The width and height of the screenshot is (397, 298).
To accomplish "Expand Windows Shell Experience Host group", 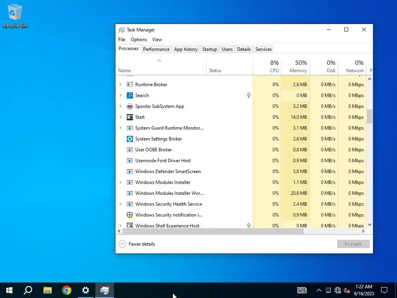I will (x=121, y=225).
